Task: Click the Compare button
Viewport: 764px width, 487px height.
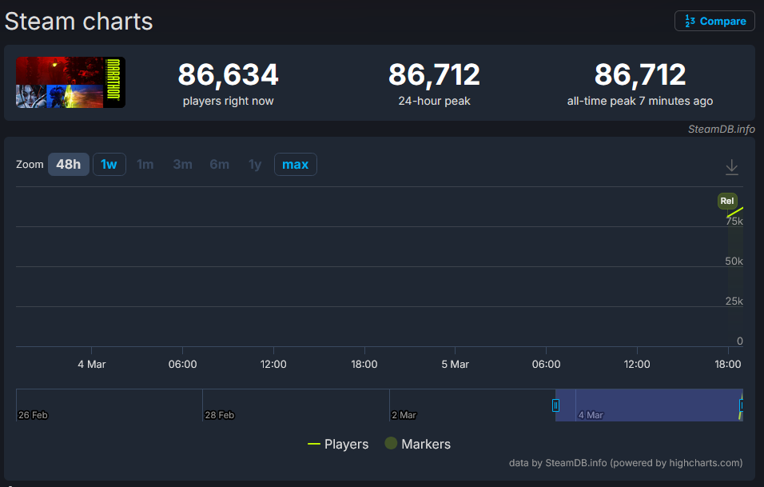Action: 714,21
